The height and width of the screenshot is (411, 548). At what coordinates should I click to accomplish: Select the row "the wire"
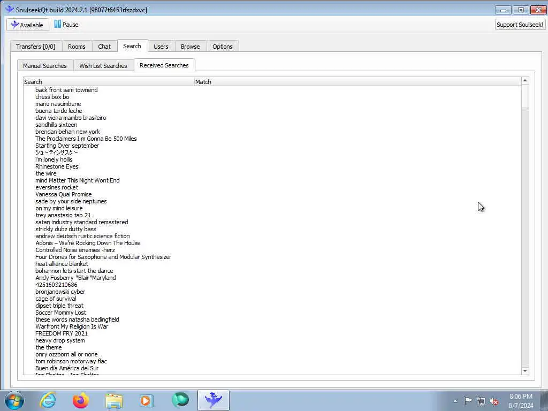(46, 173)
